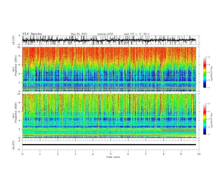Viewport: 224px width, 173px height.
Task: Click the "ch.2 Frequency (kHz)" axis label
Action: [x=15, y=112]
